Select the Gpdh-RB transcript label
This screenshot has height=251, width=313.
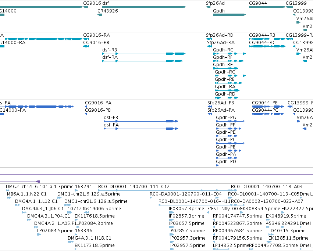click(225, 79)
